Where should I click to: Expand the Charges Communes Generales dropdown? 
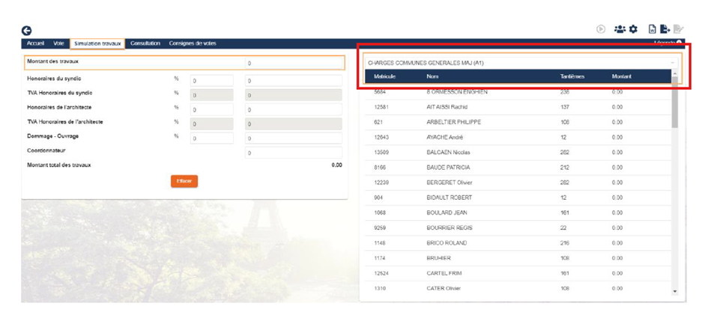point(672,63)
